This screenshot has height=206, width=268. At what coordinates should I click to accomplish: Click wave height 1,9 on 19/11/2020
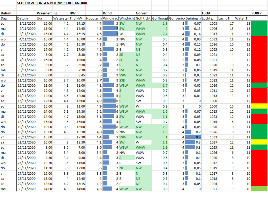pos(160,127)
